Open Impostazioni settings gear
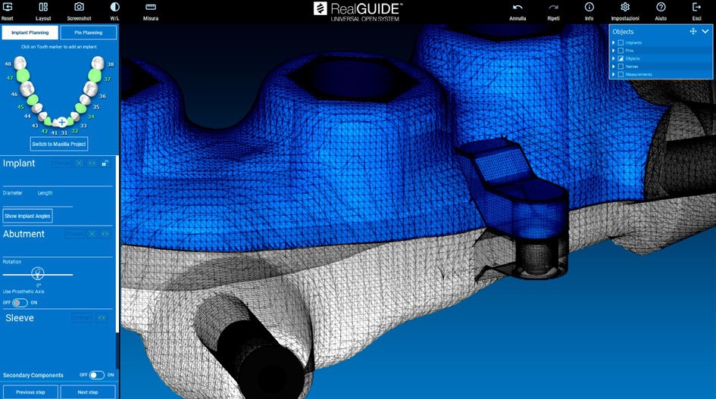Screen dimensions: 716x399 click(x=624, y=8)
